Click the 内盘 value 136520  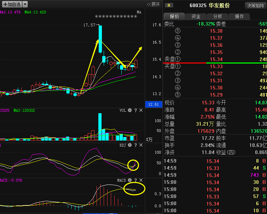tap(258, 131)
